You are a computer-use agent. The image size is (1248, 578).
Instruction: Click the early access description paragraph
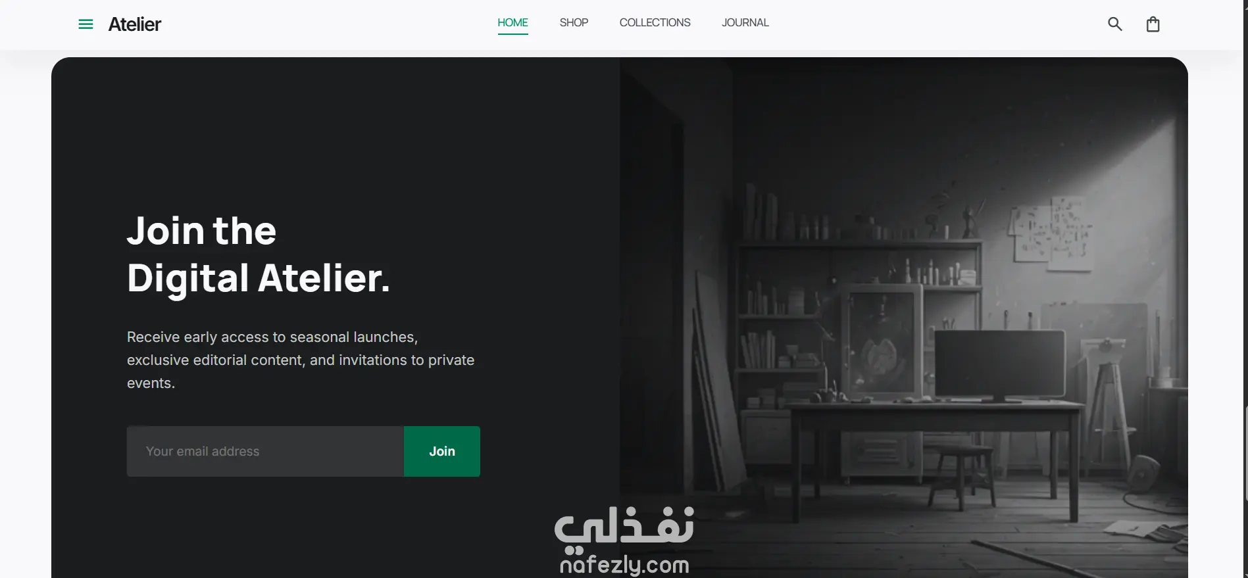tap(301, 360)
